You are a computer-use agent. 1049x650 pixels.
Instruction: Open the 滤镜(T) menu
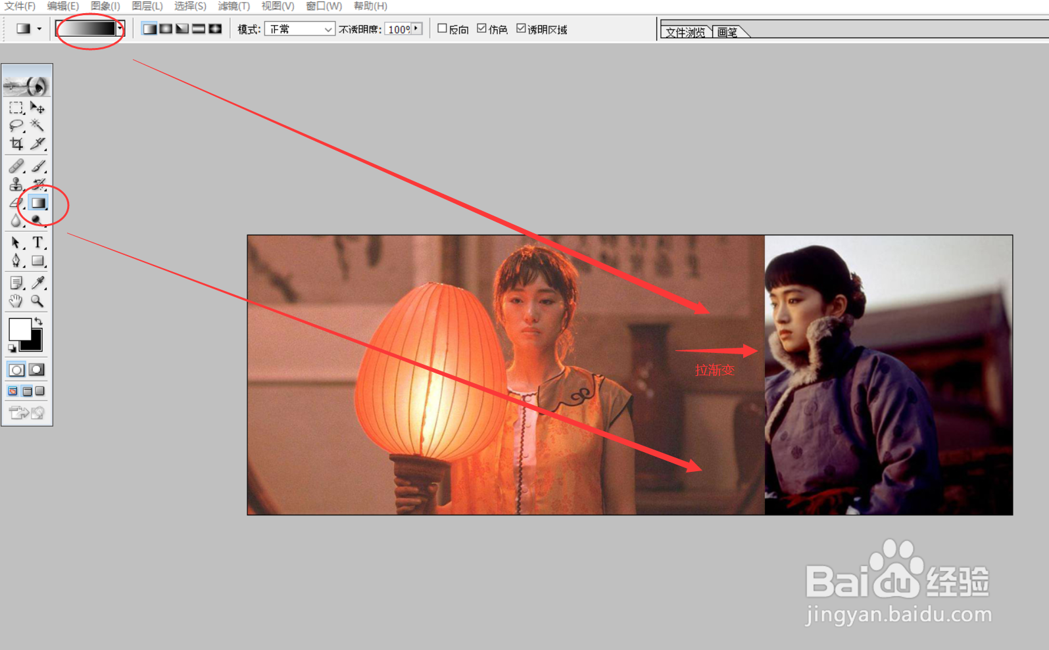coord(233,6)
